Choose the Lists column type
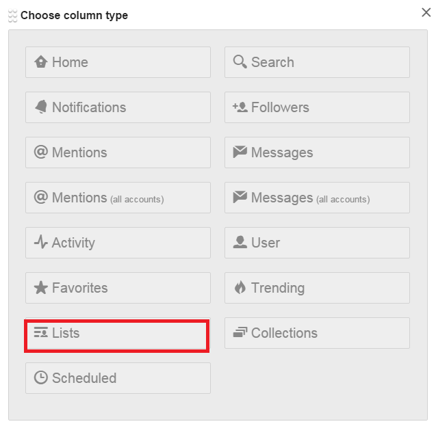The image size is (436, 426). click(x=116, y=335)
